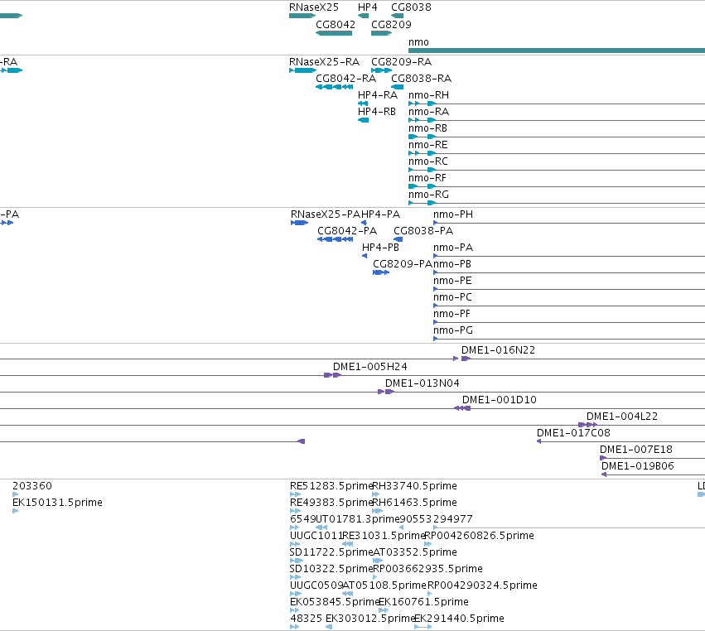Click the CG8038-RA transcript label
Screen dimensions: 705x631
coord(422,78)
